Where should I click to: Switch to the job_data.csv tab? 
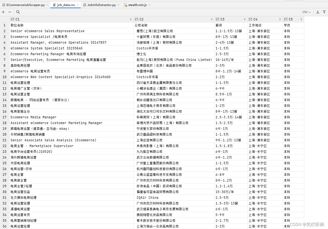65,5
